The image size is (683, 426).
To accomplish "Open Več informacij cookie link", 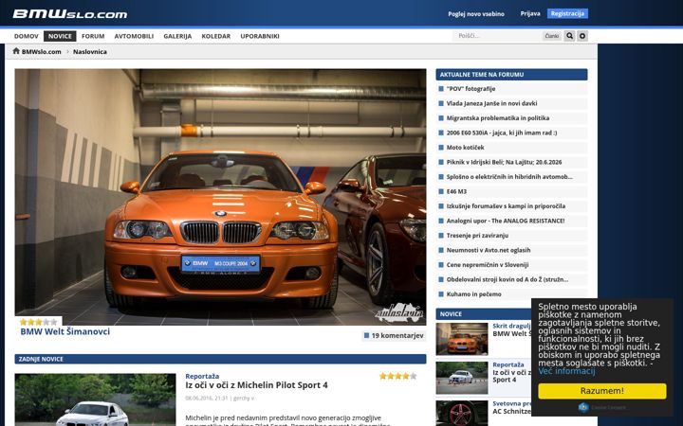I will pos(566,371).
